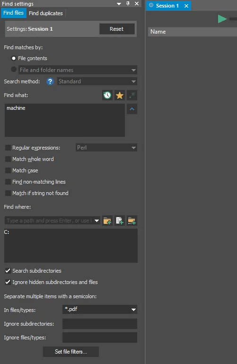Start the search with the green play button
237x364 pixels.
pyautogui.click(x=222, y=19)
